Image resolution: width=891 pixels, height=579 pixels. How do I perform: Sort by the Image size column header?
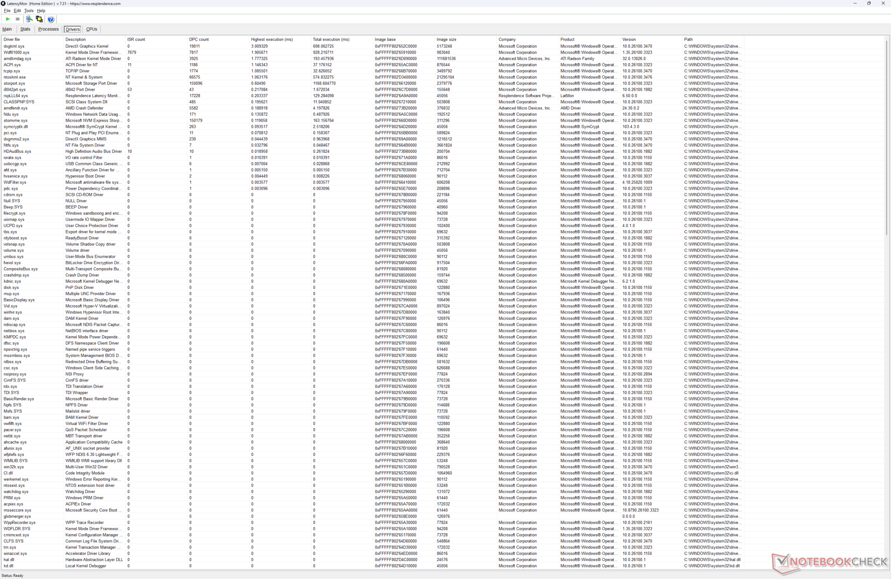(x=465, y=40)
